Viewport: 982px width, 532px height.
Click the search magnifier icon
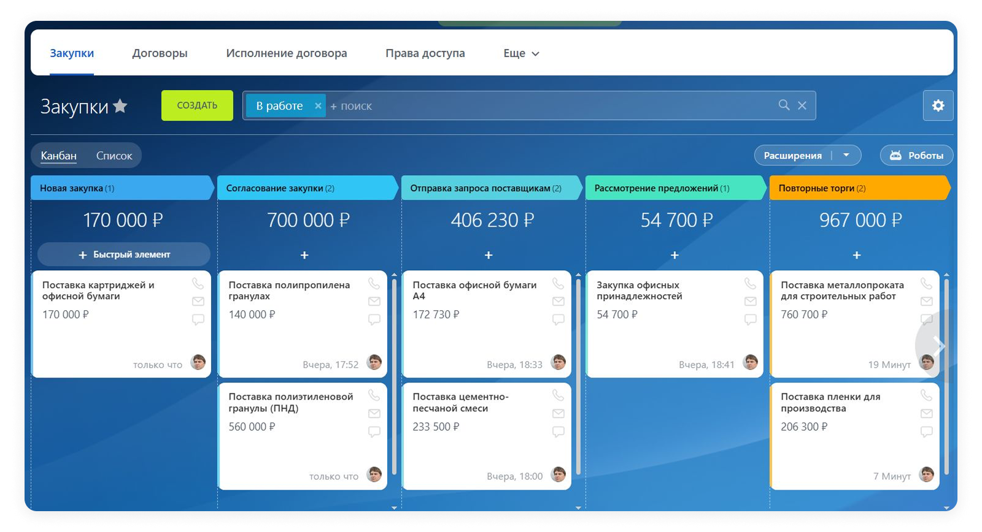point(784,105)
